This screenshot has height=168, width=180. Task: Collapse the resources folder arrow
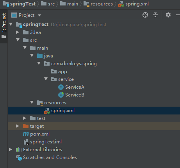coord(32,102)
